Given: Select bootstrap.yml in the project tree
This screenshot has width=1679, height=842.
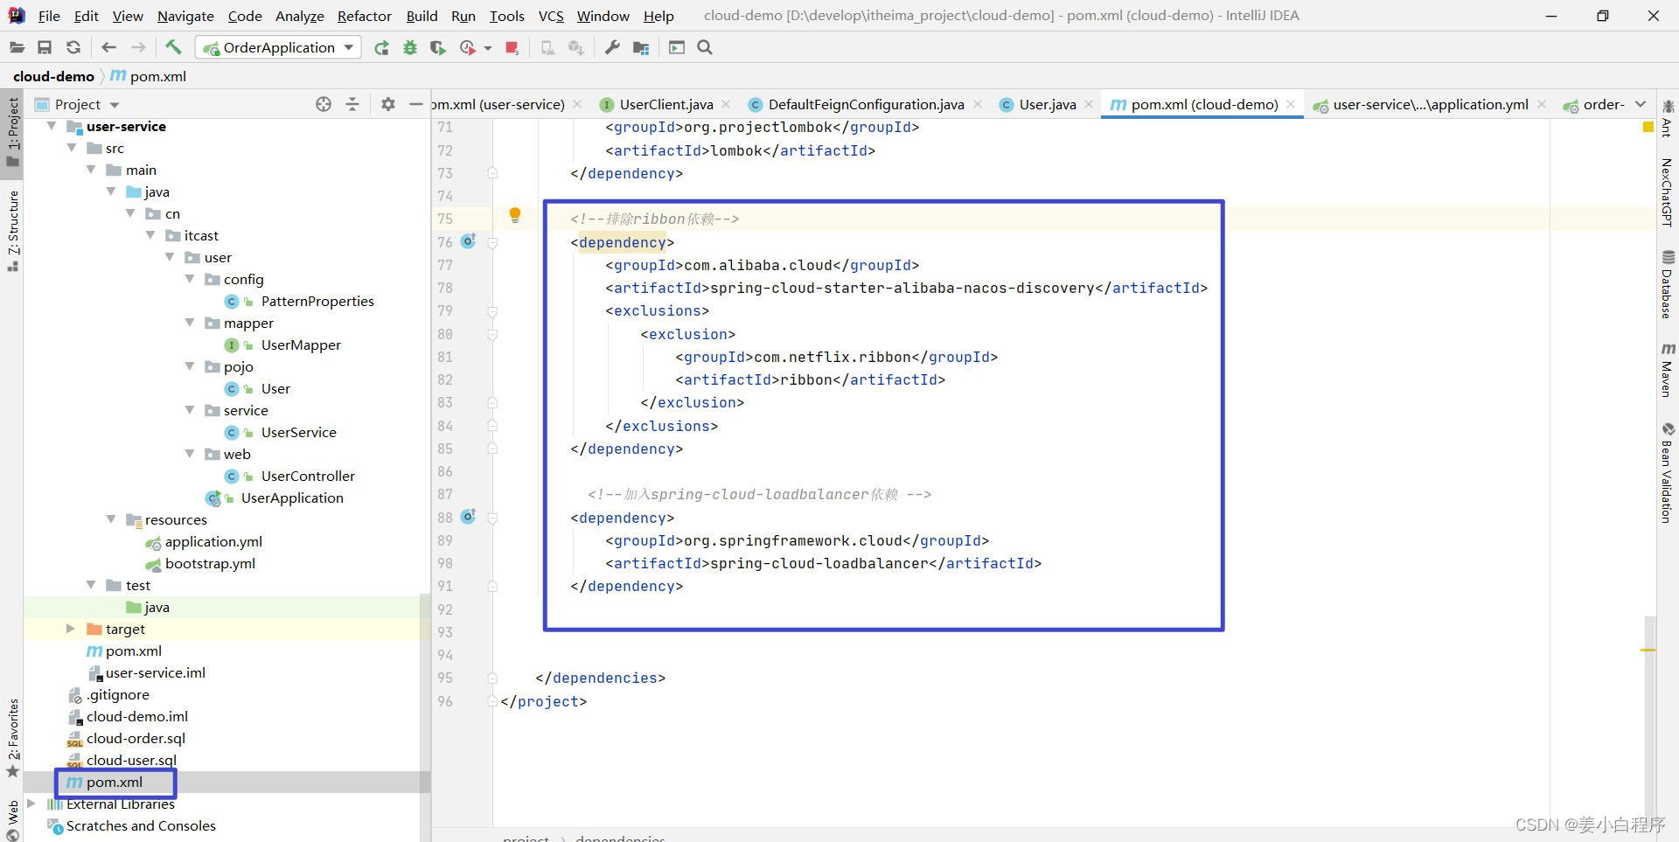Looking at the screenshot, I should (x=210, y=563).
